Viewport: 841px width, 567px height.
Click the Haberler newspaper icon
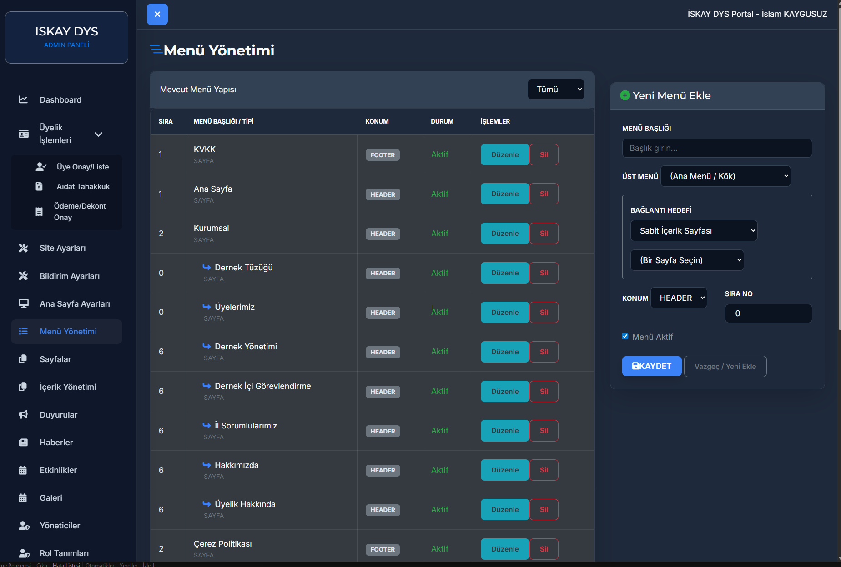pos(23,442)
